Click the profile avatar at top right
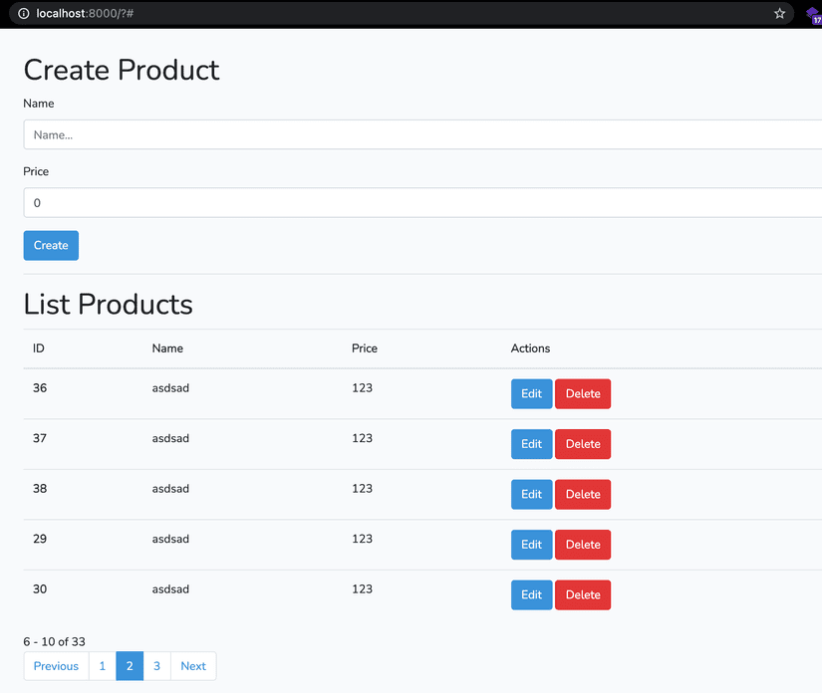Screen dimensions: 822x693 (x=811, y=14)
